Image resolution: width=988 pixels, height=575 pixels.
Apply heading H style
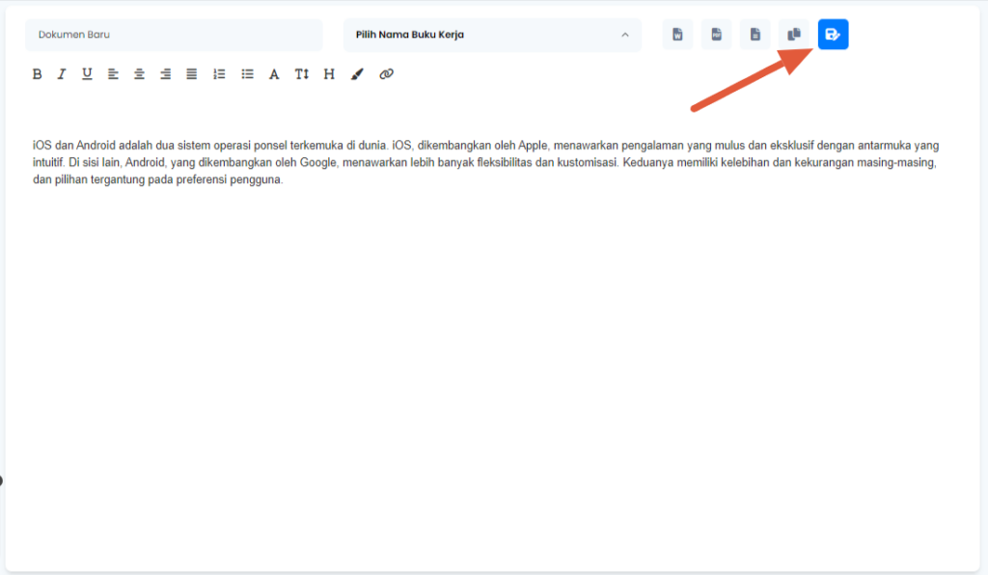(329, 74)
